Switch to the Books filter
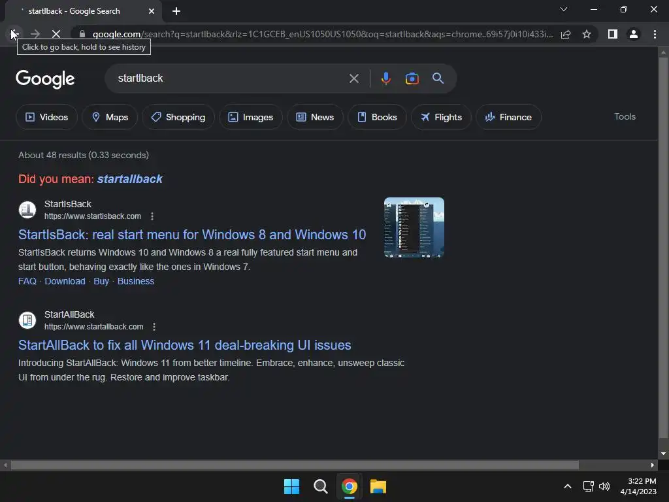 pos(377,117)
